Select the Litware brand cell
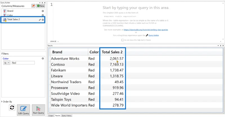Image resolution: width=225 pixels, height=117 pixels. [57, 76]
